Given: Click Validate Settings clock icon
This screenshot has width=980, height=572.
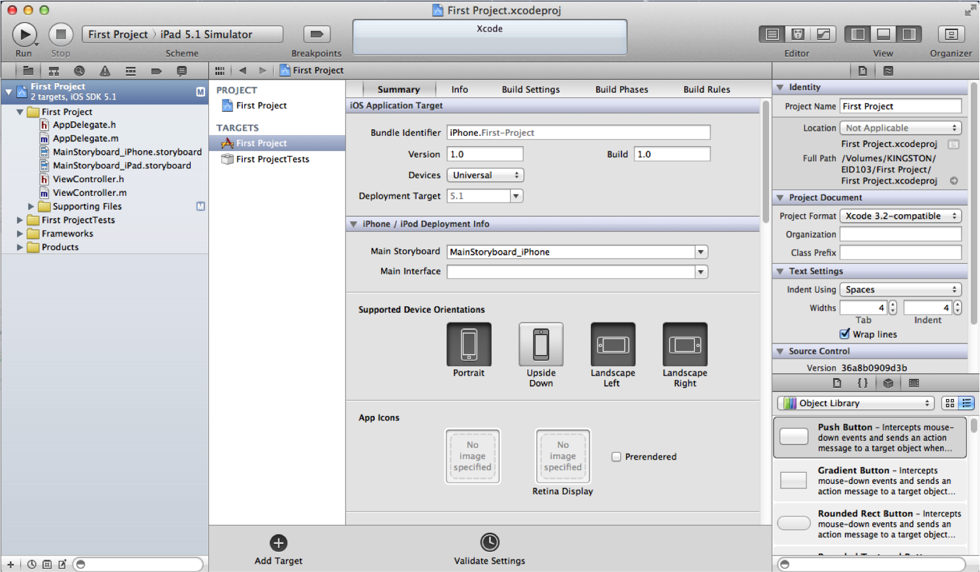Looking at the screenshot, I should pyautogui.click(x=489, y=543).
